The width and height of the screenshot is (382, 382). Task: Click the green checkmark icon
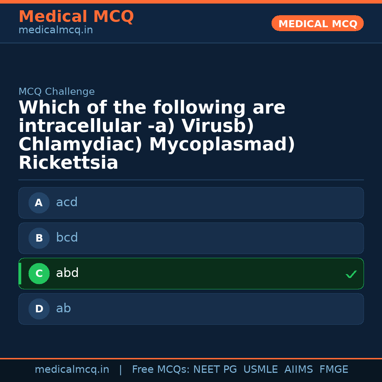coord(351,274)
